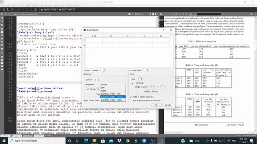
Task: Click PDF viewer horizontal scrollbar
Action: pos(209,132)
